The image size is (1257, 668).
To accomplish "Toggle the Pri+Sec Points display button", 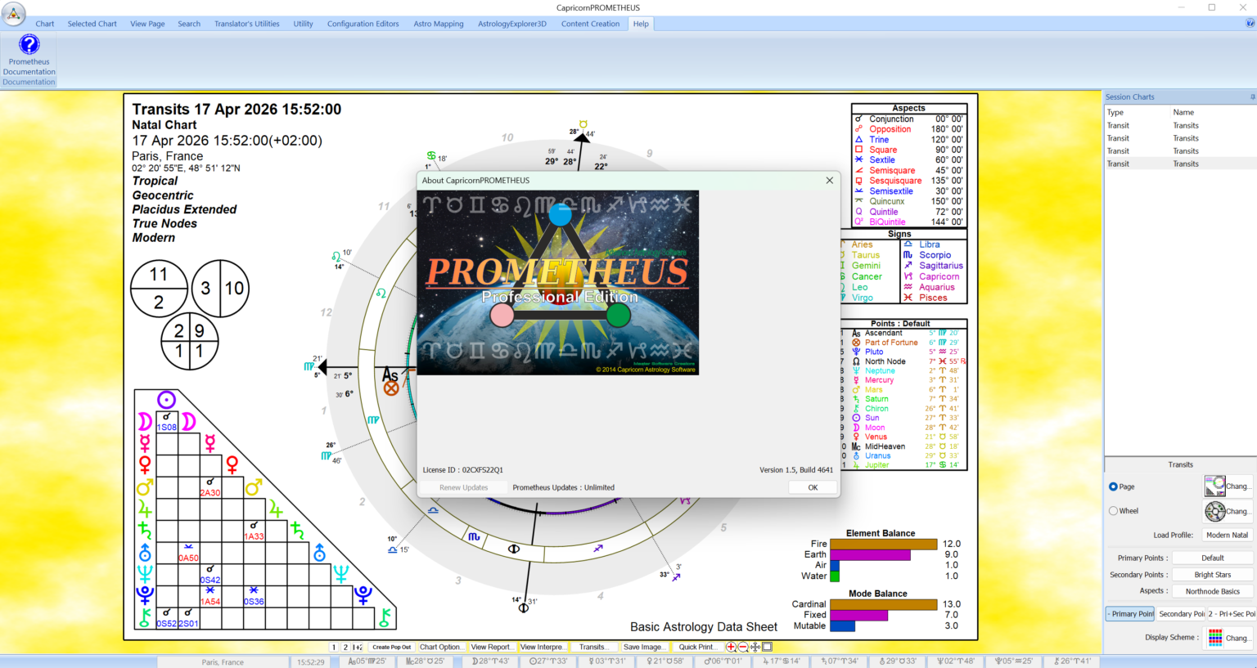I will point(1232,614).
